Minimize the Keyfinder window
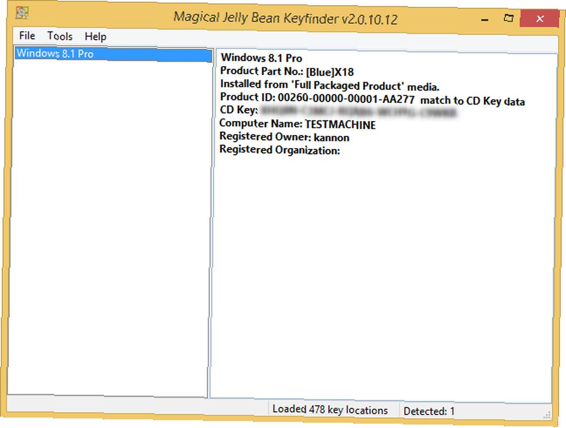Image resolution: width=566 pixels, height=428 pixels. point(485,19)
